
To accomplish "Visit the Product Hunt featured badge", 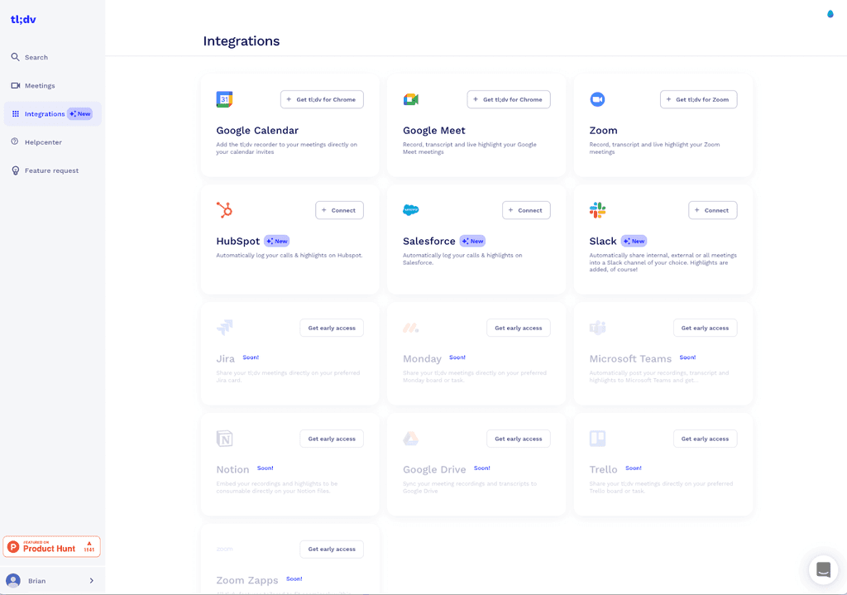I will click(51, 546).
